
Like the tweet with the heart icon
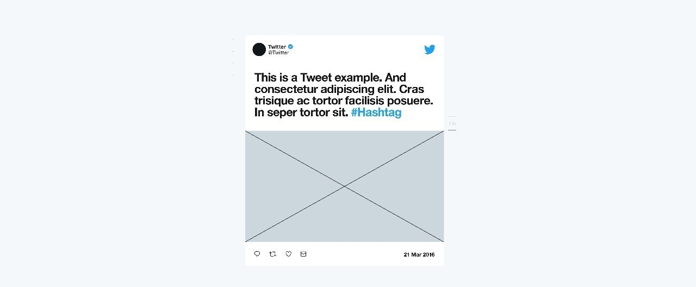(x=289, y=254)
